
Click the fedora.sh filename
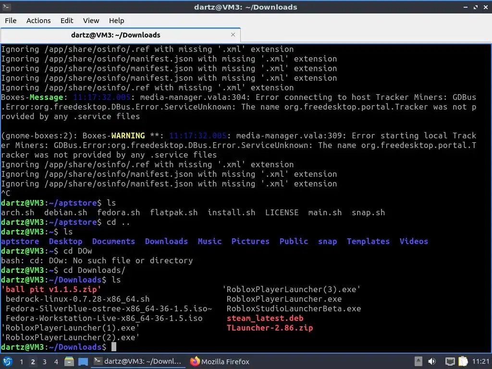(118, 212)
